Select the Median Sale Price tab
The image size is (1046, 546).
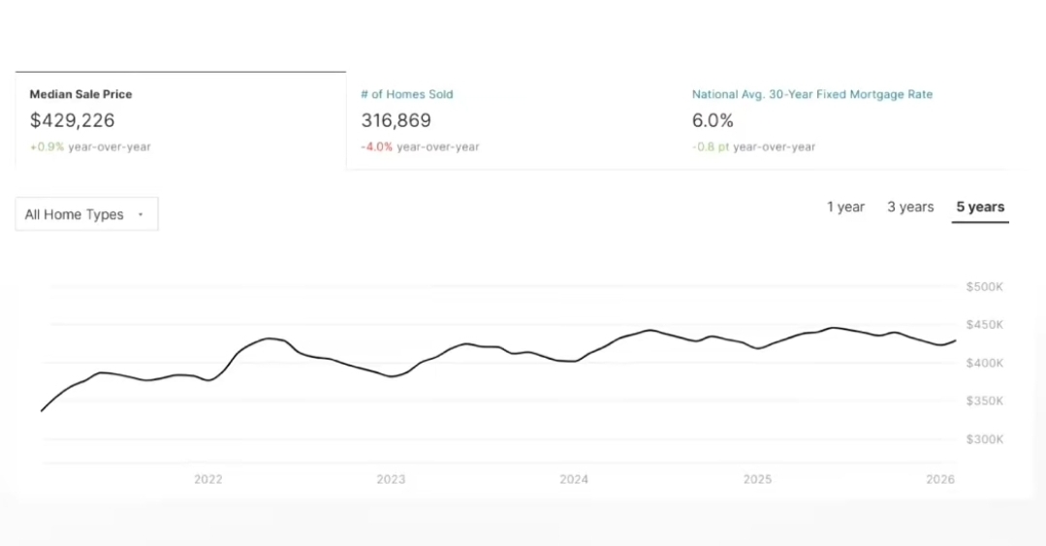(x=80, y=94)
